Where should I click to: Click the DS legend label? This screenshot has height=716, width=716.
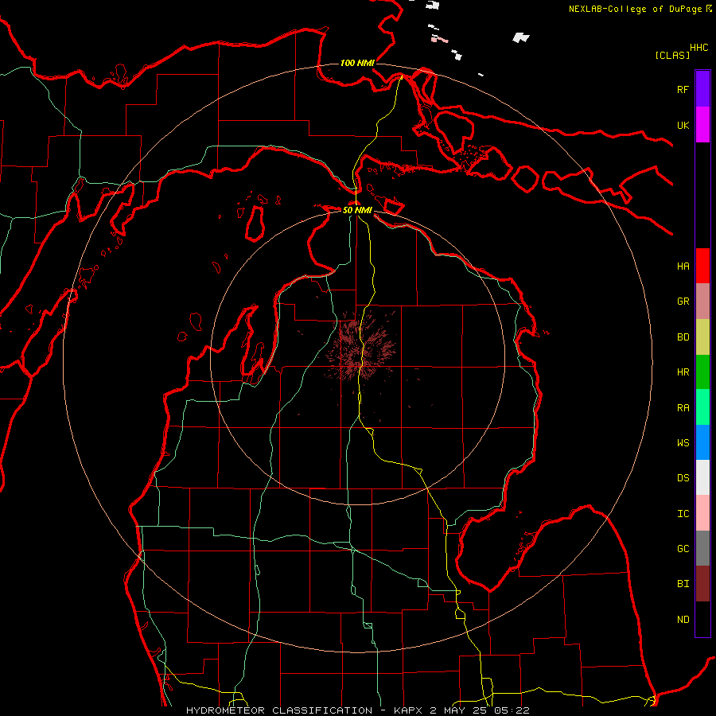click(683, 478)
